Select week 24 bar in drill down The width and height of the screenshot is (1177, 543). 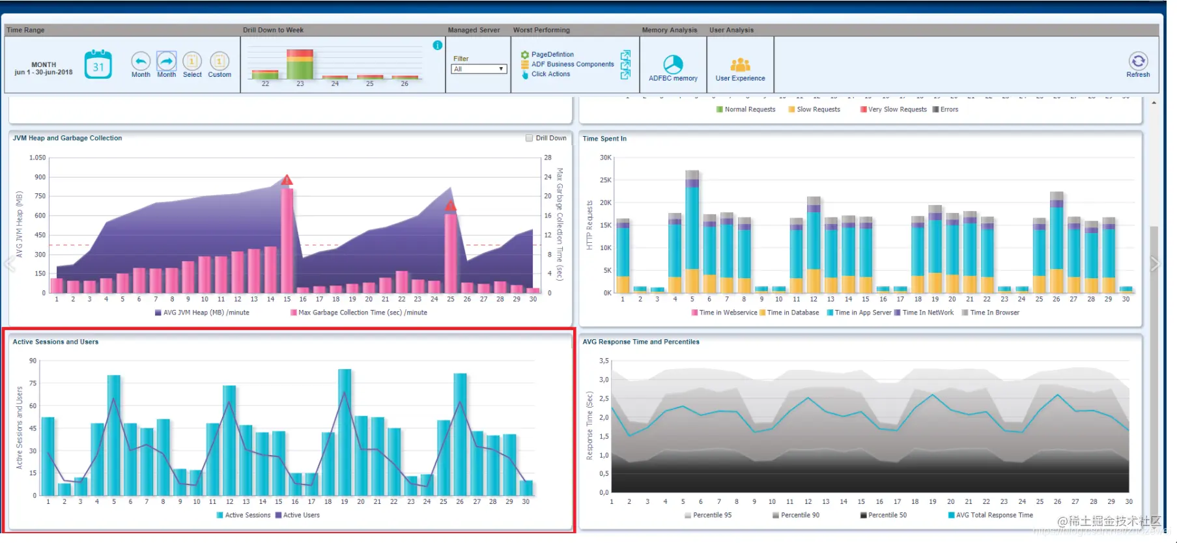click(x=335, y=77)
